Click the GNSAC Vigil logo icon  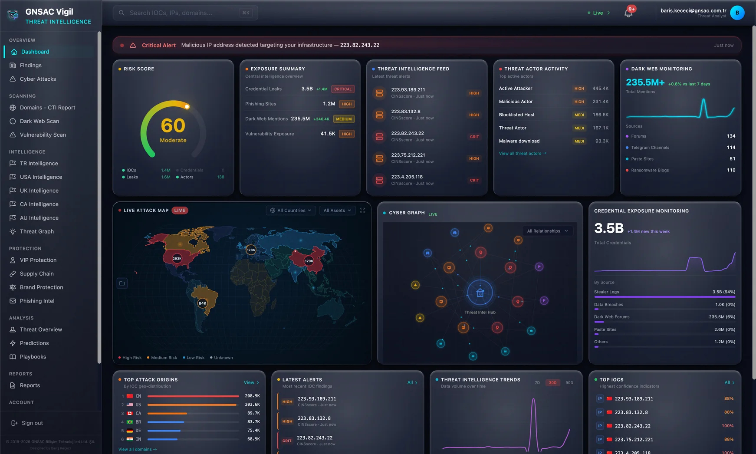tap(13, 15)
